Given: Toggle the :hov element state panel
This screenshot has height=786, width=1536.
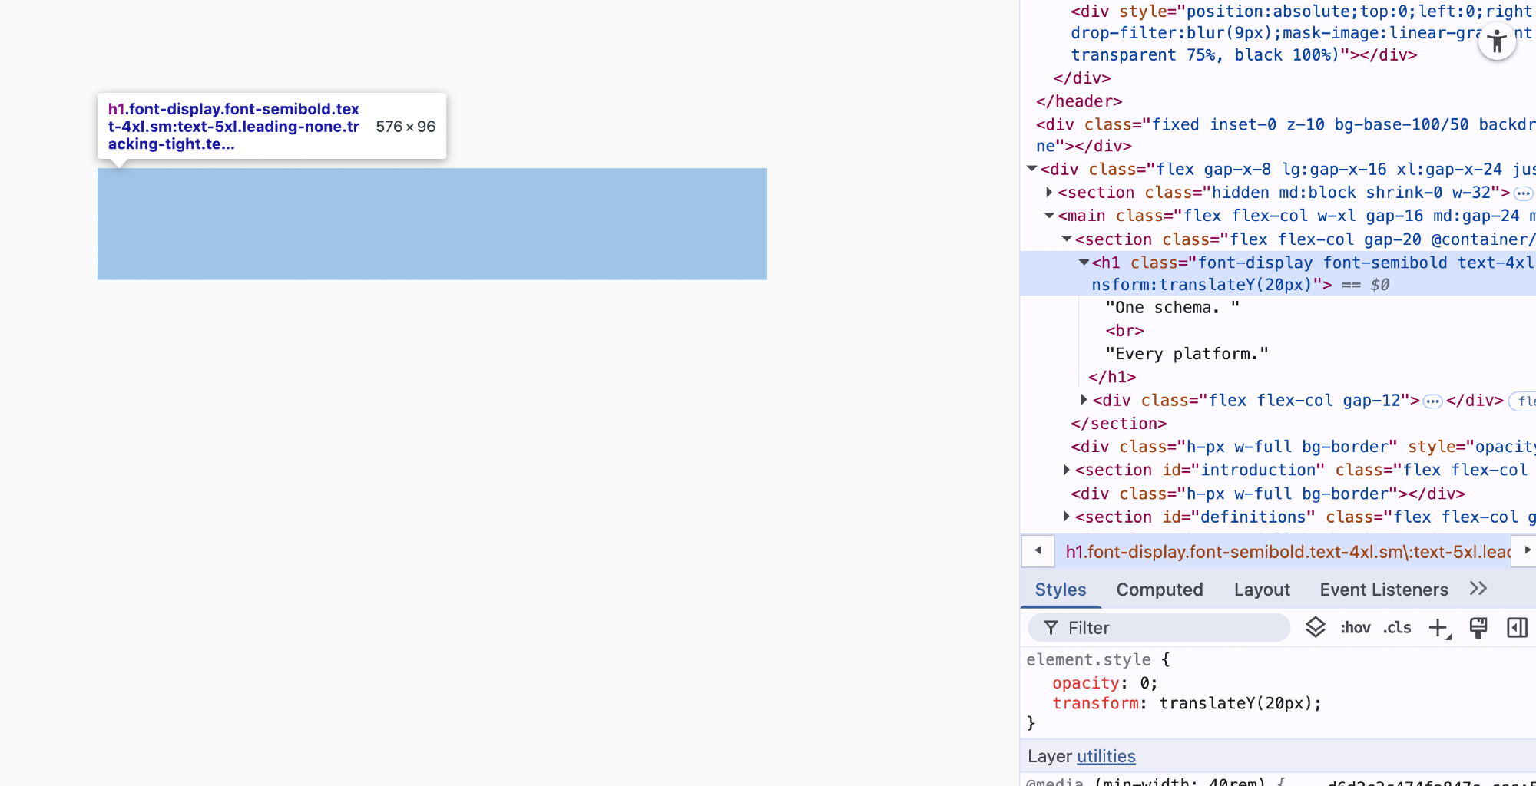Looking at the screenshot, I should pos(1355,628).
